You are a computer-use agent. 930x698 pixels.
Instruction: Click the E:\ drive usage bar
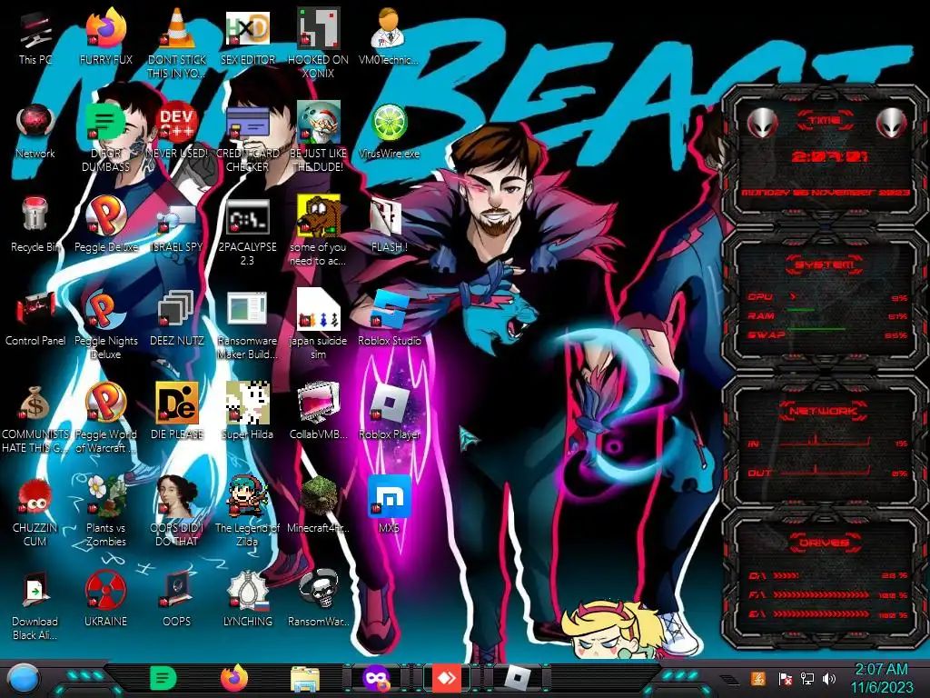821,613
